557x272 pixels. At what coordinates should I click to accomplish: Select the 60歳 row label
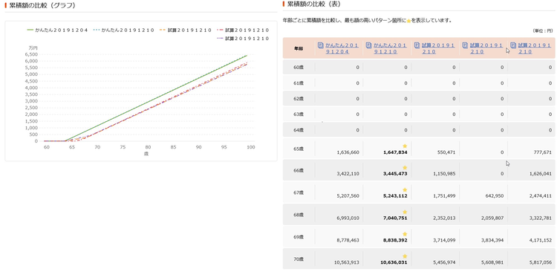click(299, 67)
